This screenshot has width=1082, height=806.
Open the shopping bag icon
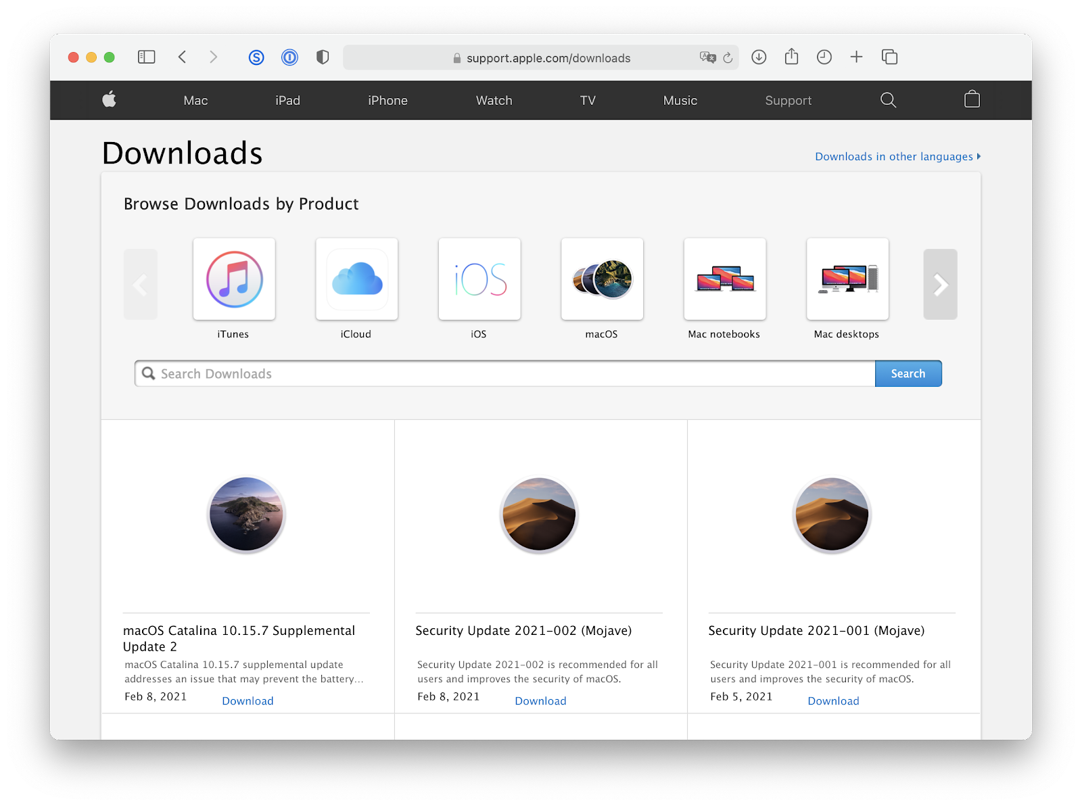coord(972,99)
